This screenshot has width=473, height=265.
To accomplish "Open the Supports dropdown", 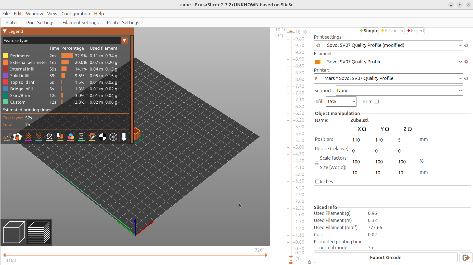I will coord(399,91).
